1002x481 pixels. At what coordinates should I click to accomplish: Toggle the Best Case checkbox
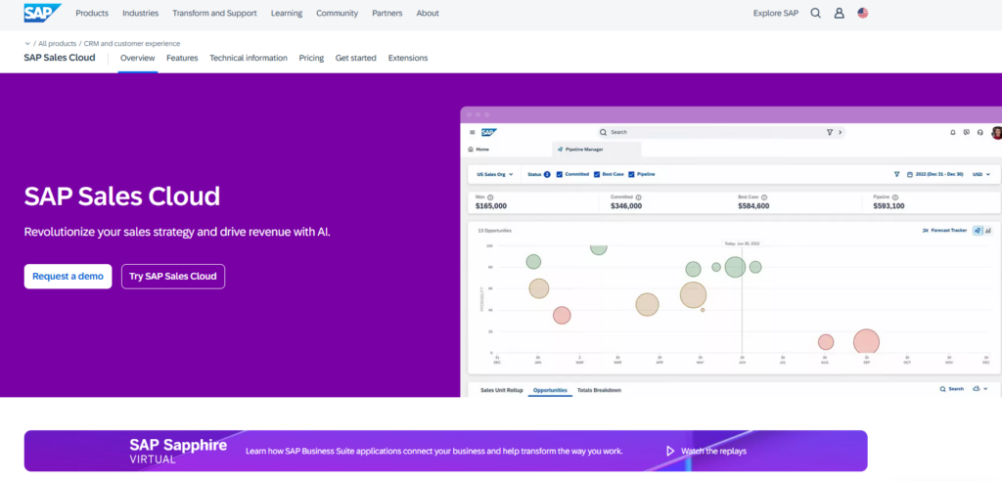pos(597,174)
